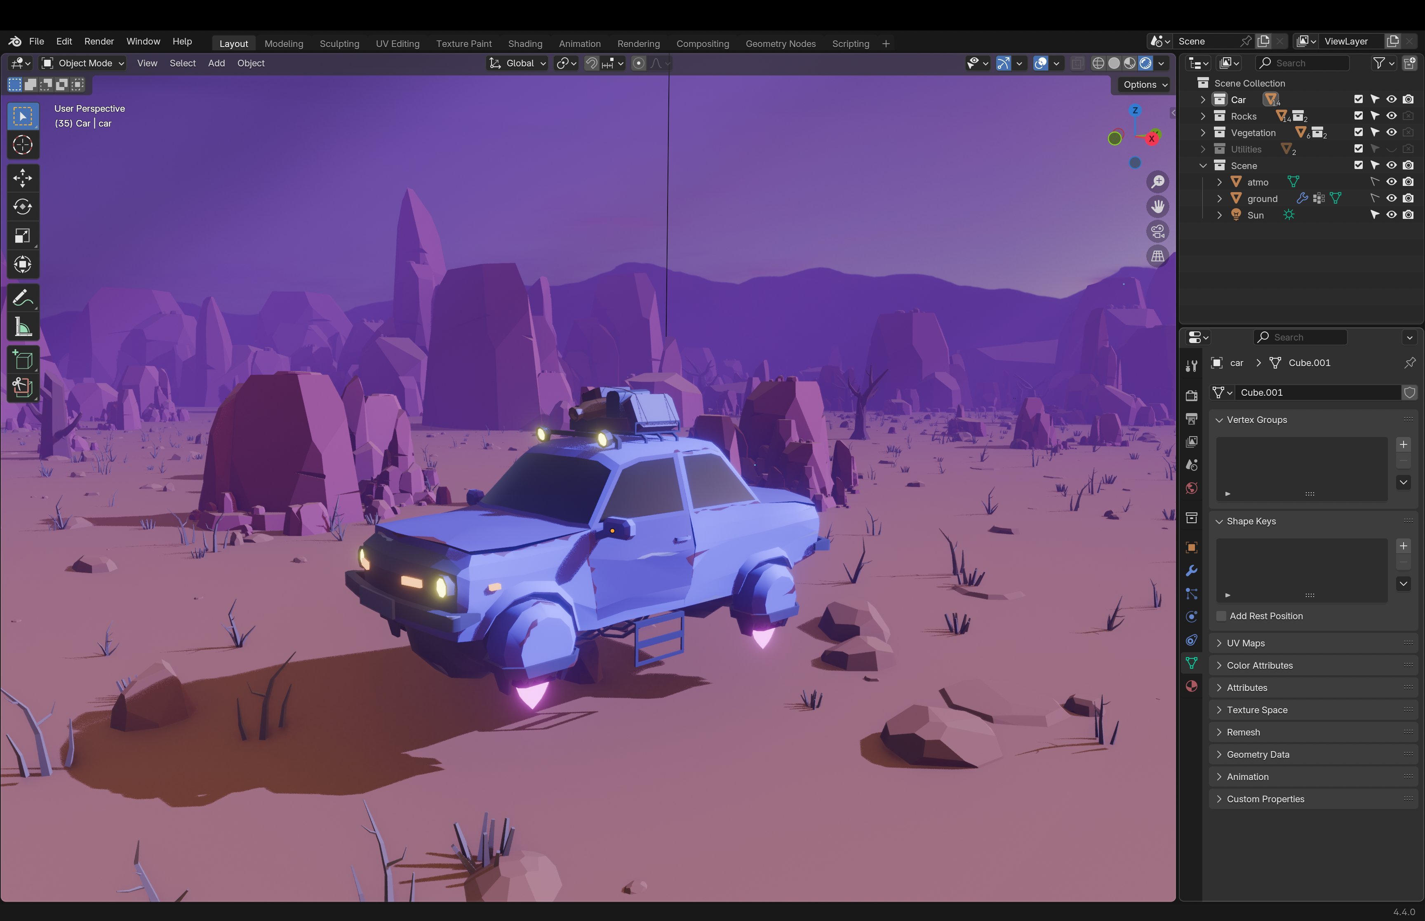
Task: Uncheck the Rocks collection checkbox
Action: coord(1358,116)
